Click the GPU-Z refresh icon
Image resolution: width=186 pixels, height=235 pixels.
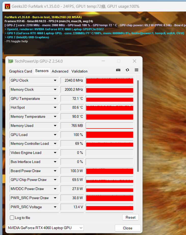coord(127,70)
